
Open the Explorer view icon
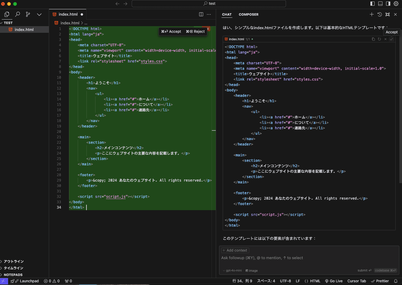click(x=7, y=14)
